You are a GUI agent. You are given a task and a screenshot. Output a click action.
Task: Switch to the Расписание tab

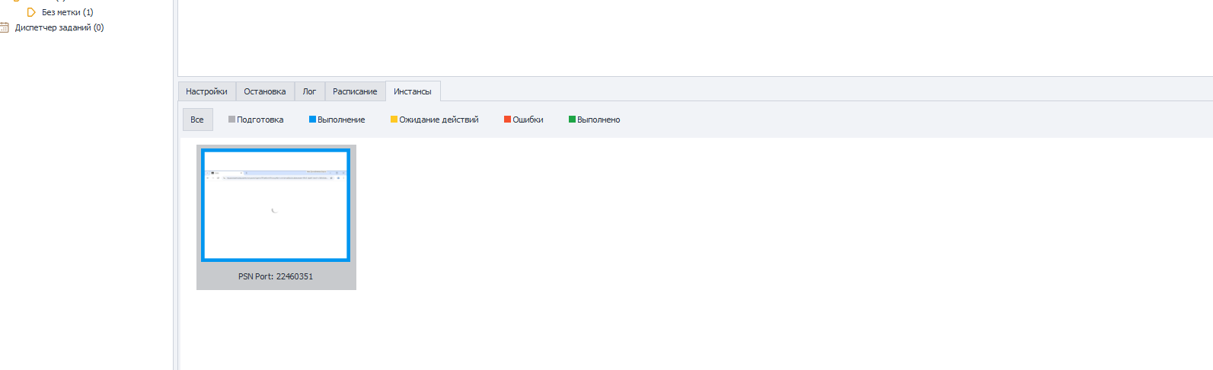click(355, 91)
